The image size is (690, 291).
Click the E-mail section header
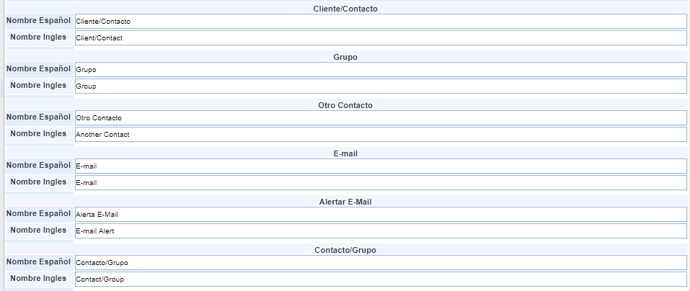[345, 153]
